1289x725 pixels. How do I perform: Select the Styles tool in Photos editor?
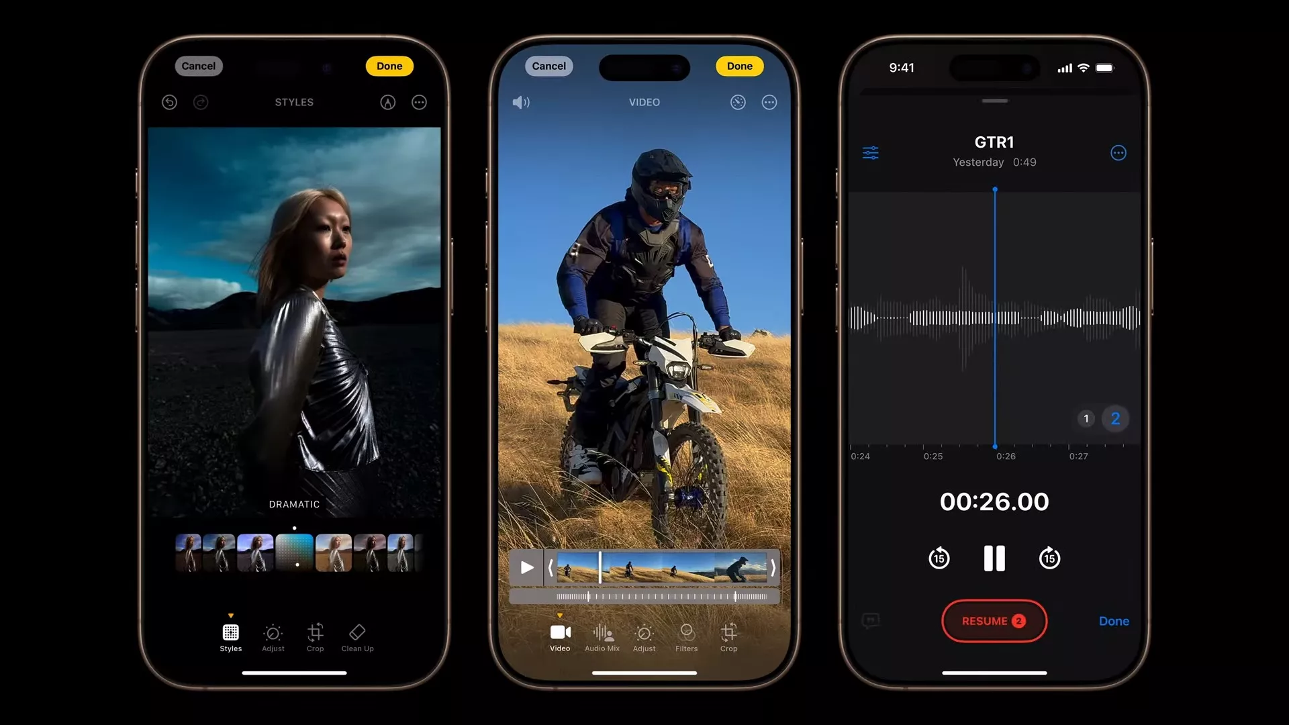tap(231, 637)
